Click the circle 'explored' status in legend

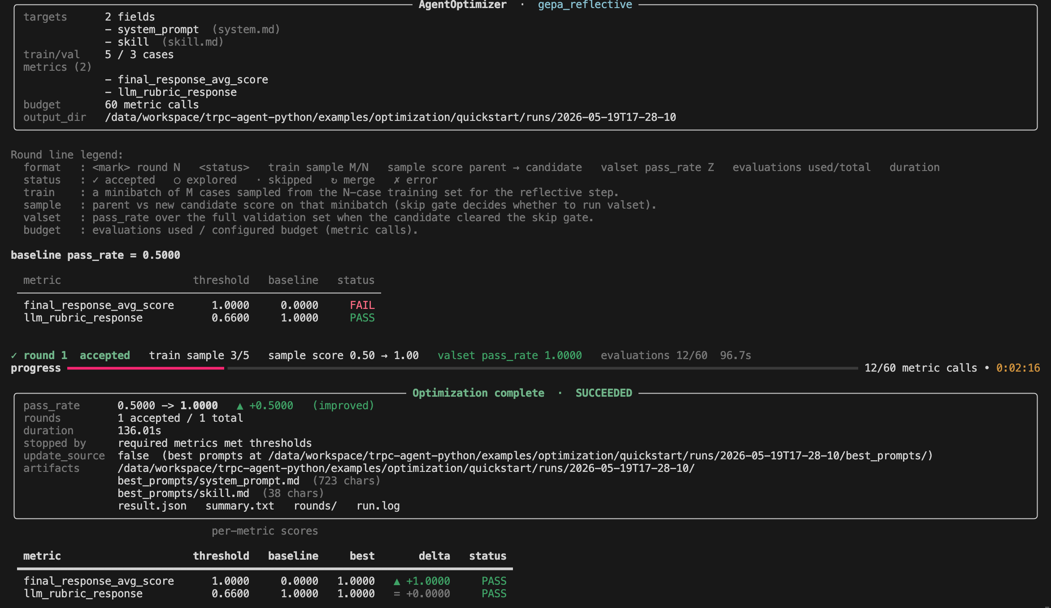[x=205, y=180]
